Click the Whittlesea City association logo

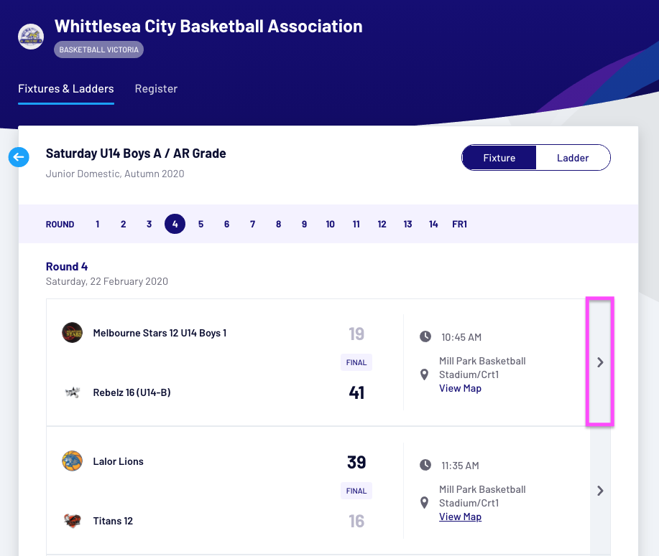(31, 37)
